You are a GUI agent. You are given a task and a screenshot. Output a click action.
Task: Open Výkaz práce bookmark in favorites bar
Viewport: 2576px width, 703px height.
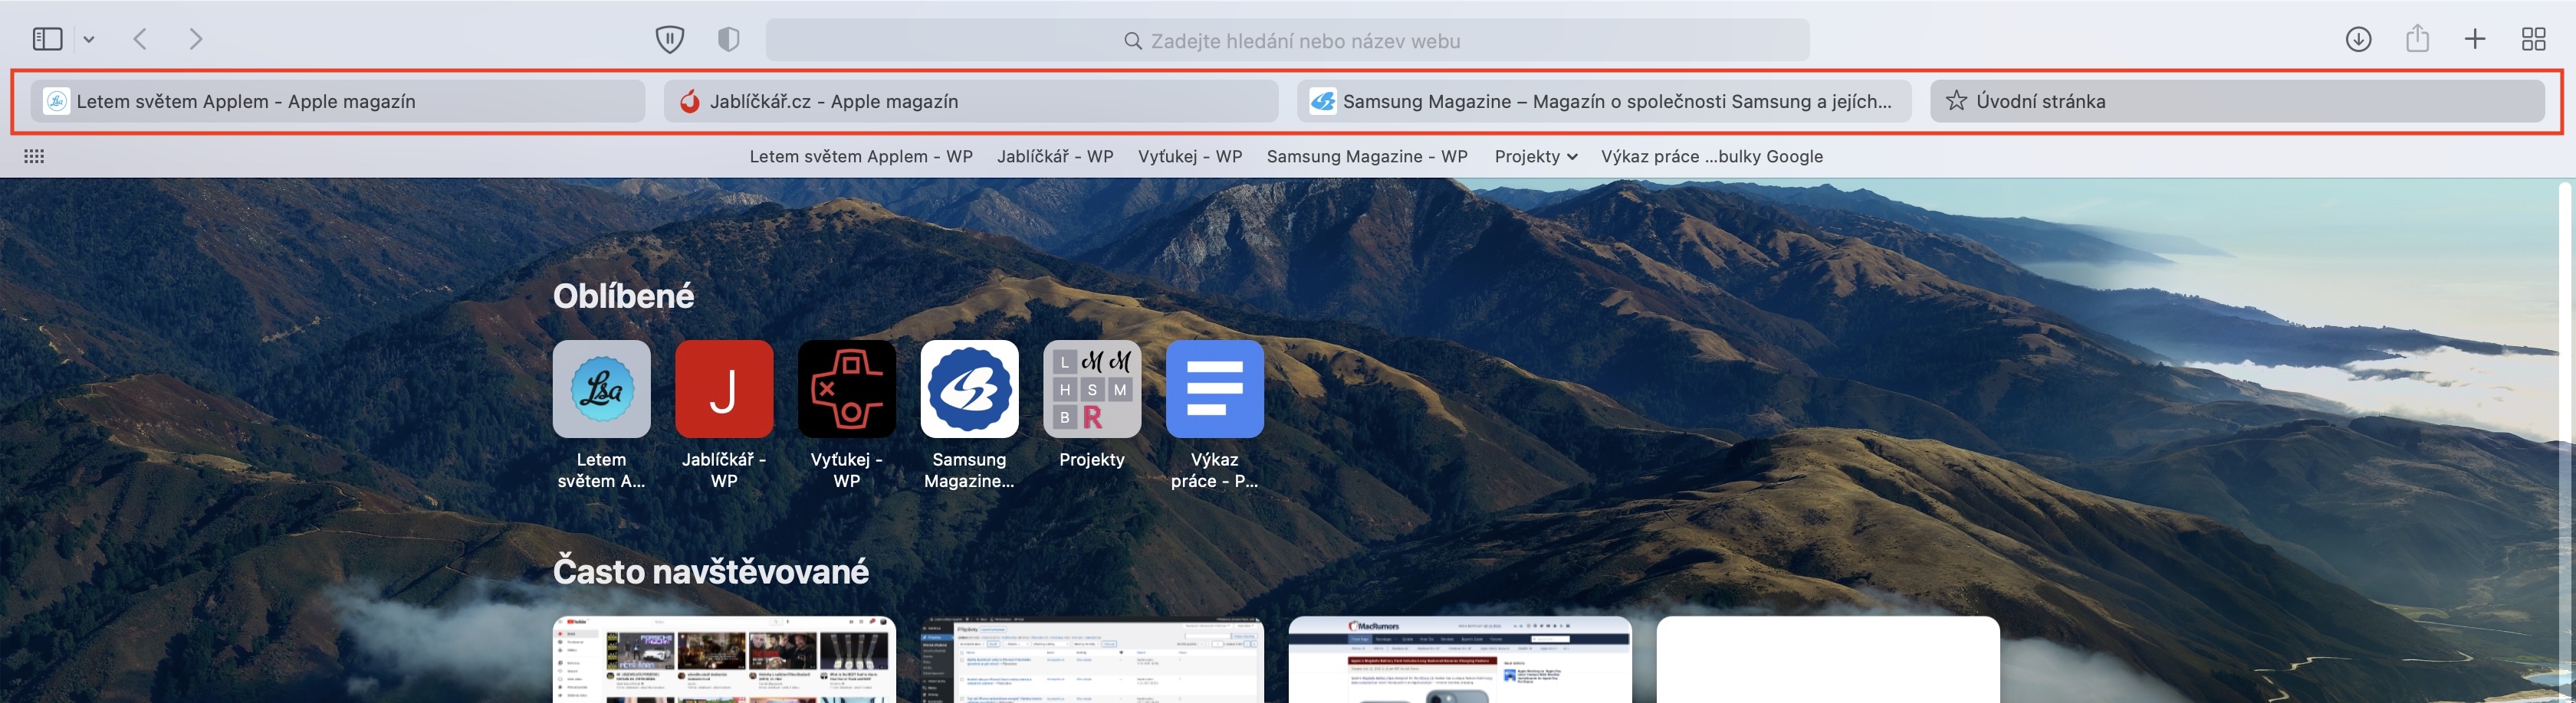pyautogui.click(x=1711, y=155)
